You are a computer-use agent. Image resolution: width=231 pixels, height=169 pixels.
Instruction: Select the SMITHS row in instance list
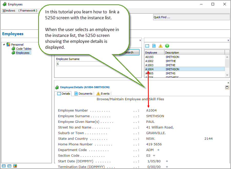185,73
